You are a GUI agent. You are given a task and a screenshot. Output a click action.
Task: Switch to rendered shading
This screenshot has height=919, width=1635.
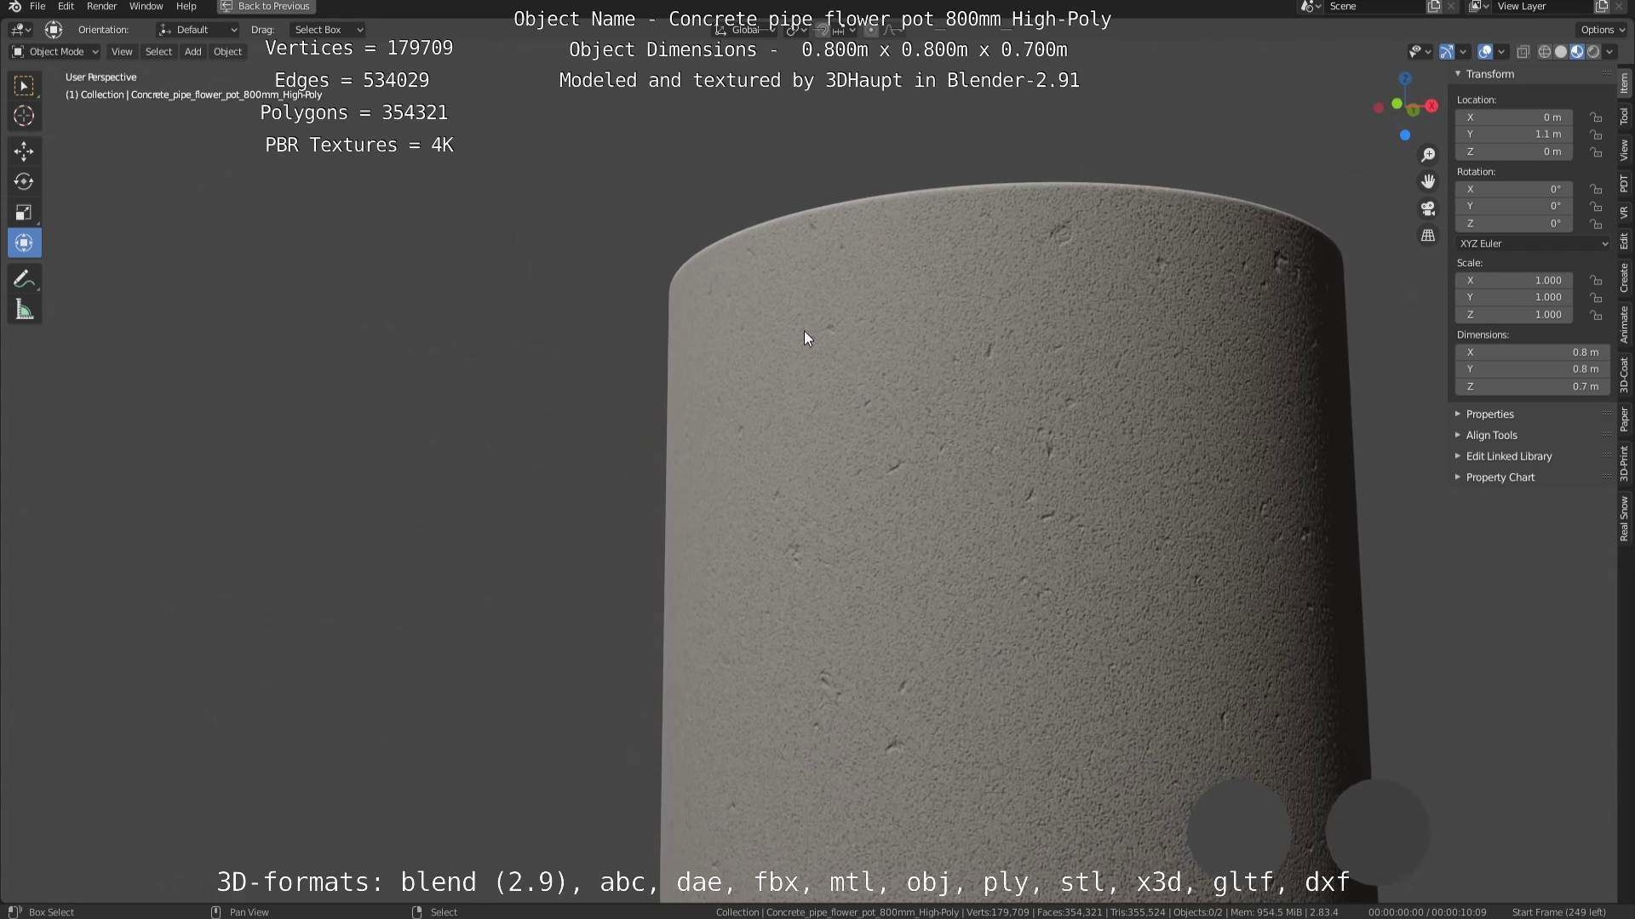1592,52
